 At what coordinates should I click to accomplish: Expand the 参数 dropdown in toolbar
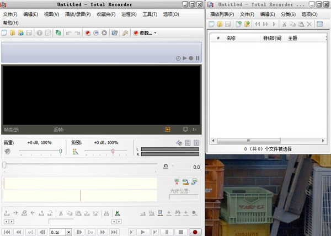pos(156,33)
